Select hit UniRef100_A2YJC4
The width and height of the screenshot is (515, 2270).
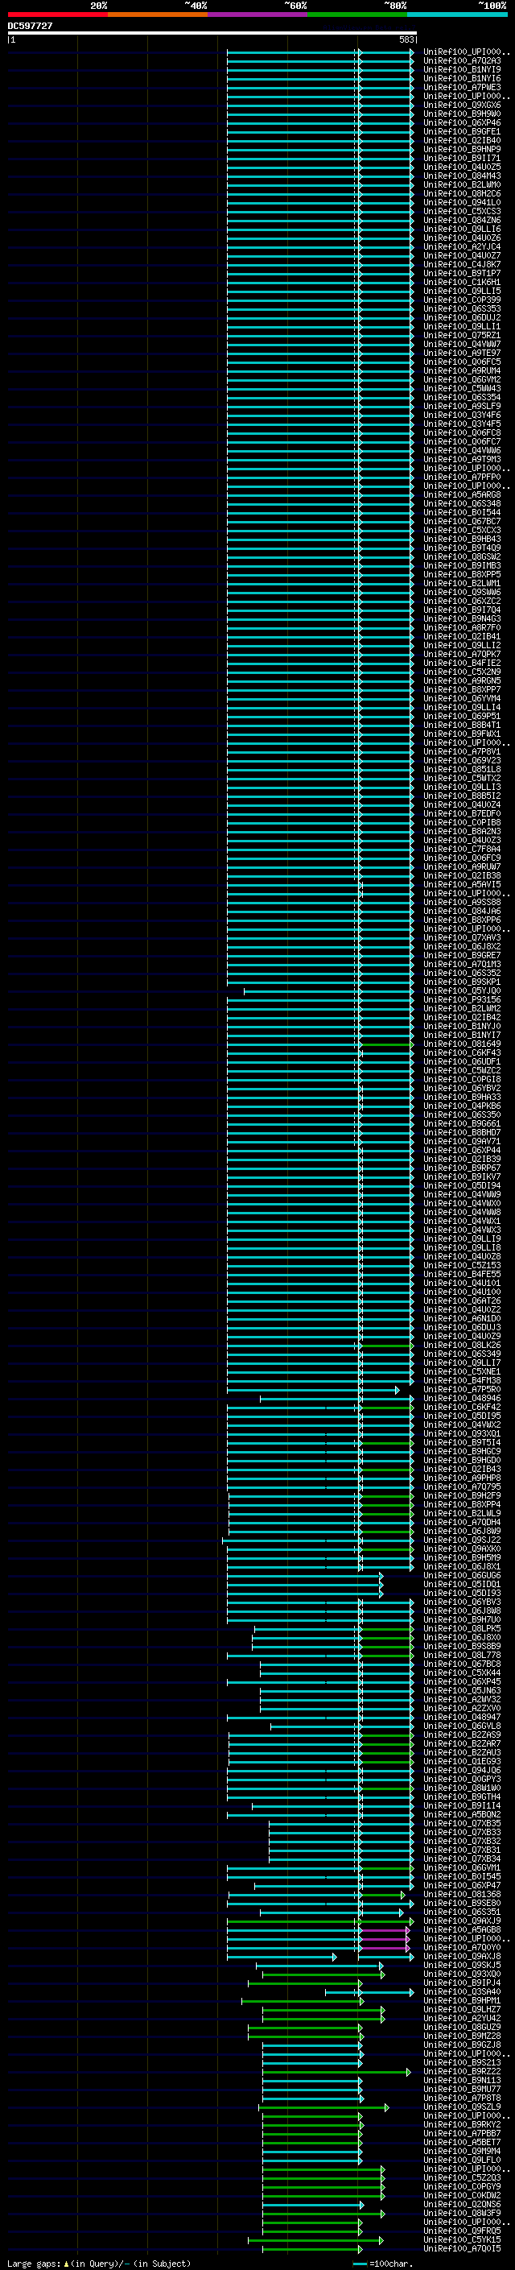(x=461, y=246)
